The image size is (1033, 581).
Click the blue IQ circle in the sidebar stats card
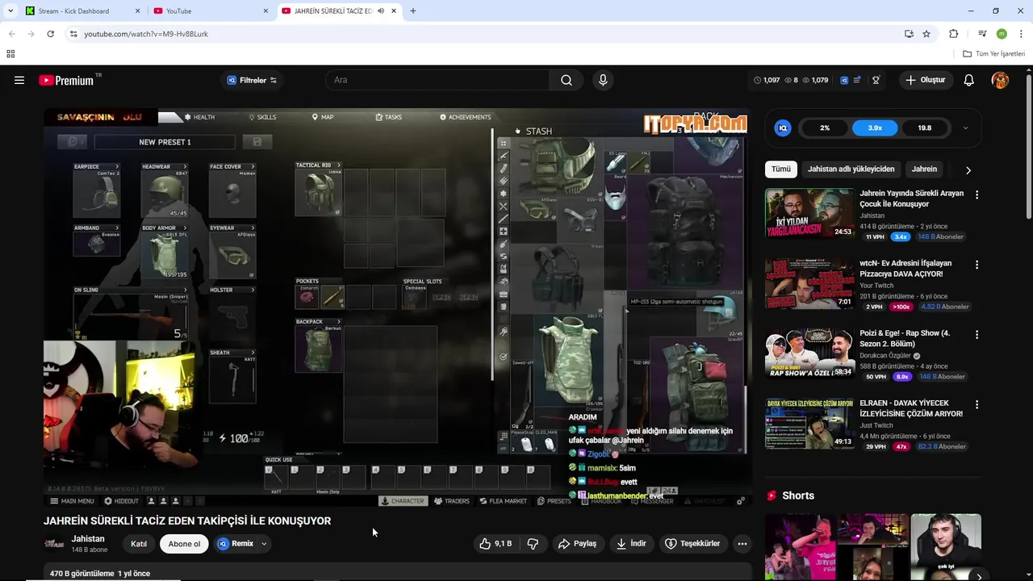[x=783, y=127]
